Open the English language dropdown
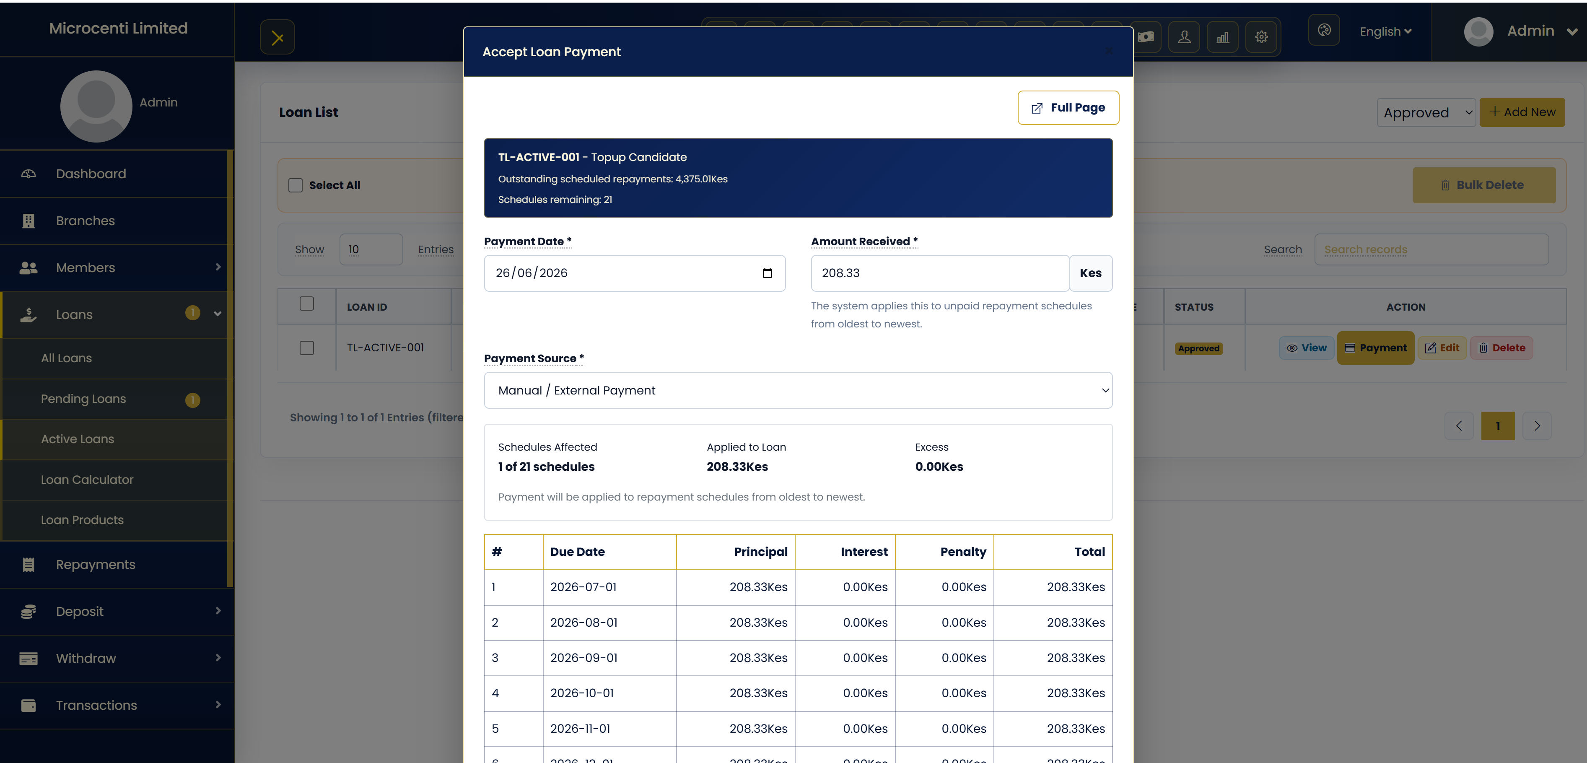Viewport: 1587px width, 763px height. (1385, 31)
